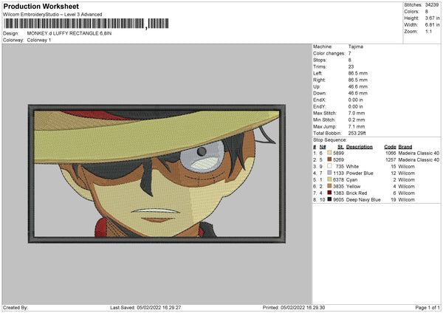The image size is (443, 313).
Task: Click thread code 1257 in row 2
Action: [x=391, y=160]
